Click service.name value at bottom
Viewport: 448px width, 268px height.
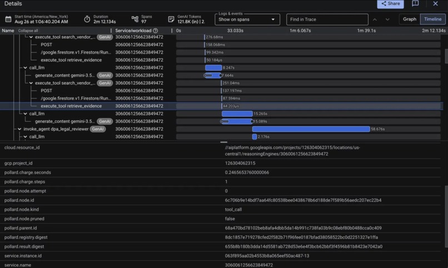point(249,265)
